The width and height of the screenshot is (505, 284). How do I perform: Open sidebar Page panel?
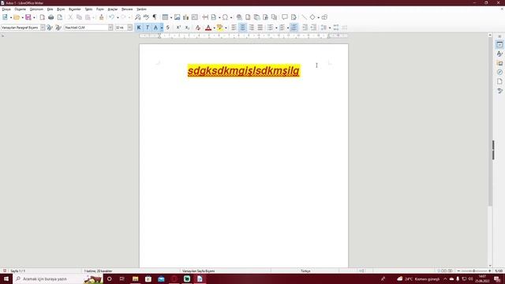[x=499, y=81]
